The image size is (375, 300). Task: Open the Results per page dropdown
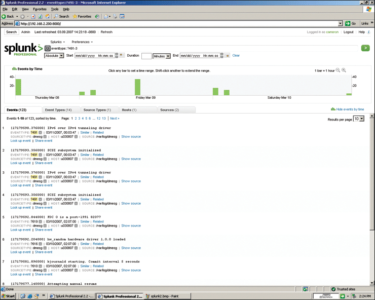click(358, 119)
